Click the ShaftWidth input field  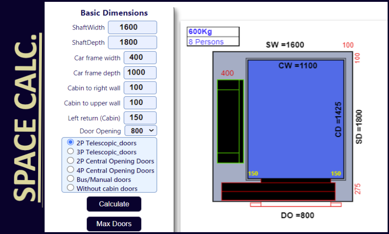[132, 27]
